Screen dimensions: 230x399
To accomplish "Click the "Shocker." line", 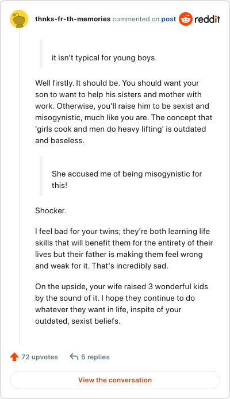I will click(51, 210).
